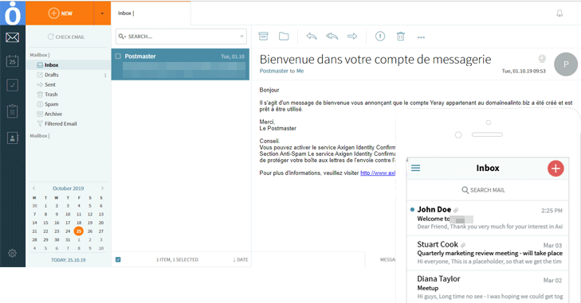Open the axigen website link in the email
Viewport: 581px width, 303px height.
coord(378,173)
